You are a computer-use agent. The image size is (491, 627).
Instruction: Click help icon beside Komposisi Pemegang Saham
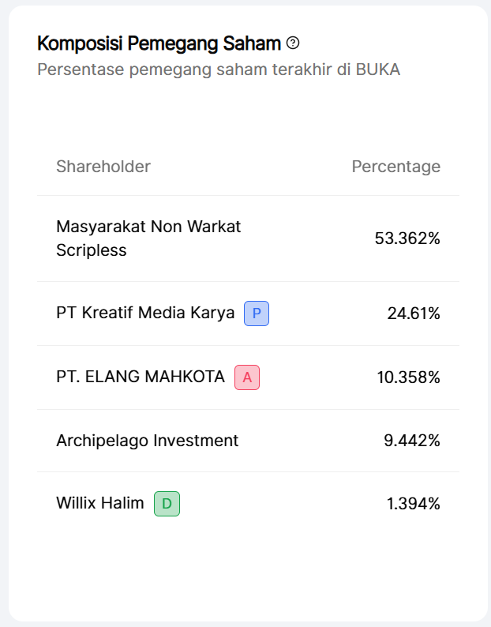pos(293,43)
